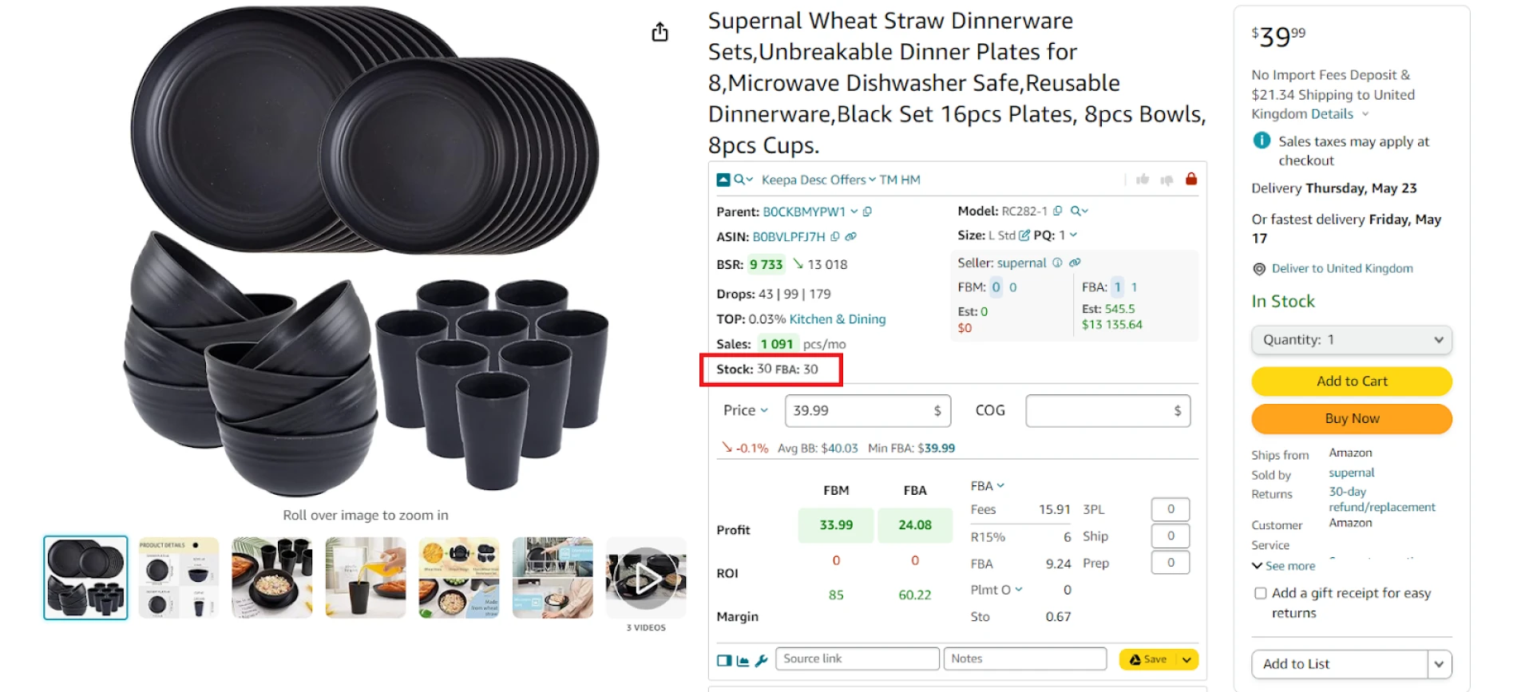Open the Quantity selector dropdown
This screenshot has height=692, width=1533.
point(1351,339)
